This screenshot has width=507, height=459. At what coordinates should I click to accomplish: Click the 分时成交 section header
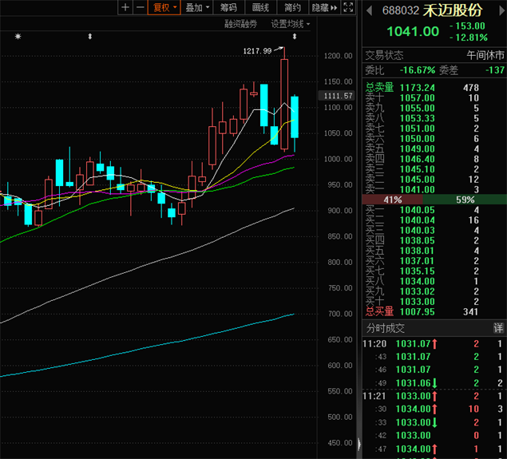point(386,328)
